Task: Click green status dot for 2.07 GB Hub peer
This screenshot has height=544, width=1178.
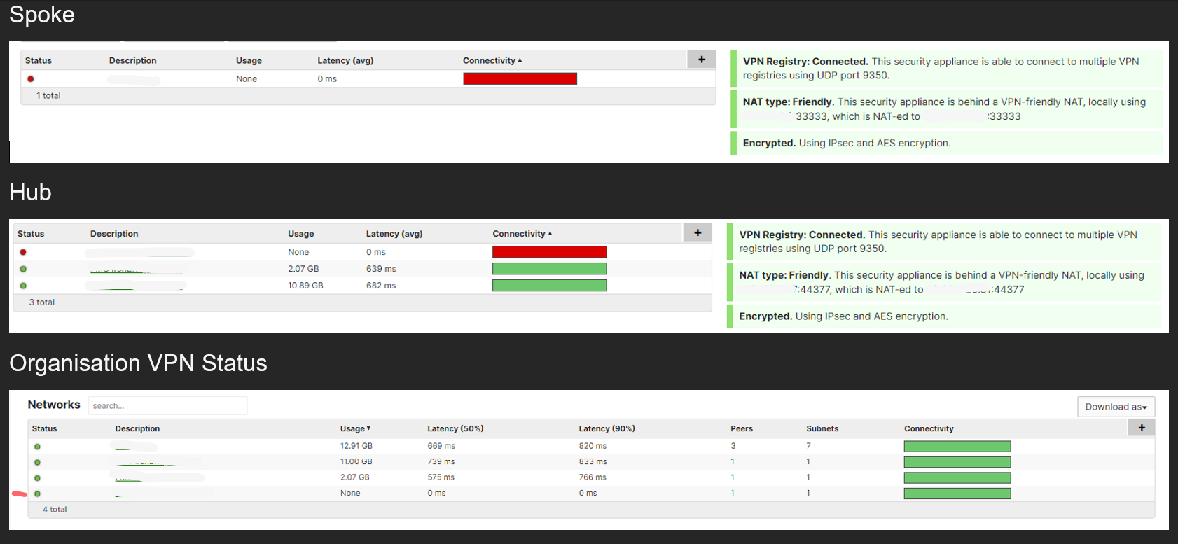Action: point(23,269)
